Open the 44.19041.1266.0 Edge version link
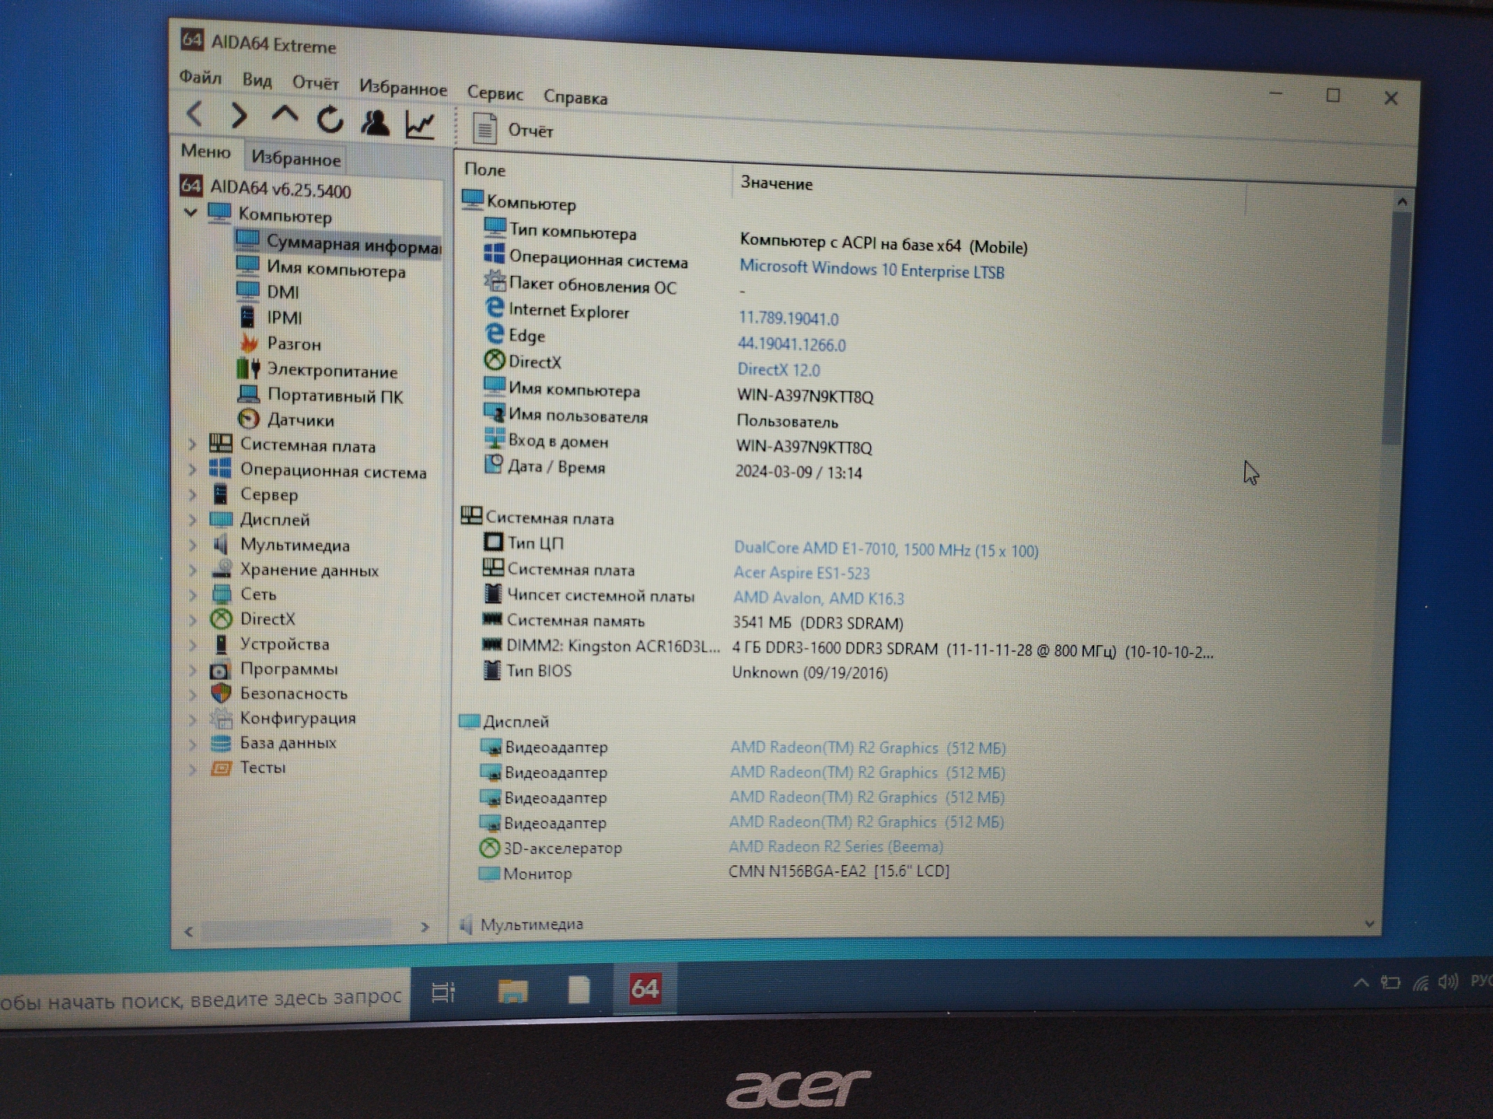The image size is (1493, 1119). pyautogui.click(x=792, y=344)
